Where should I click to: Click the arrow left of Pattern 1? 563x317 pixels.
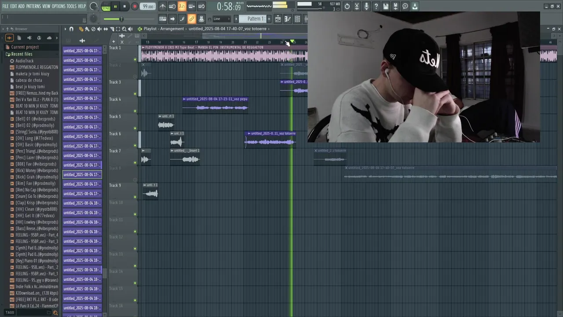[236, 19]
